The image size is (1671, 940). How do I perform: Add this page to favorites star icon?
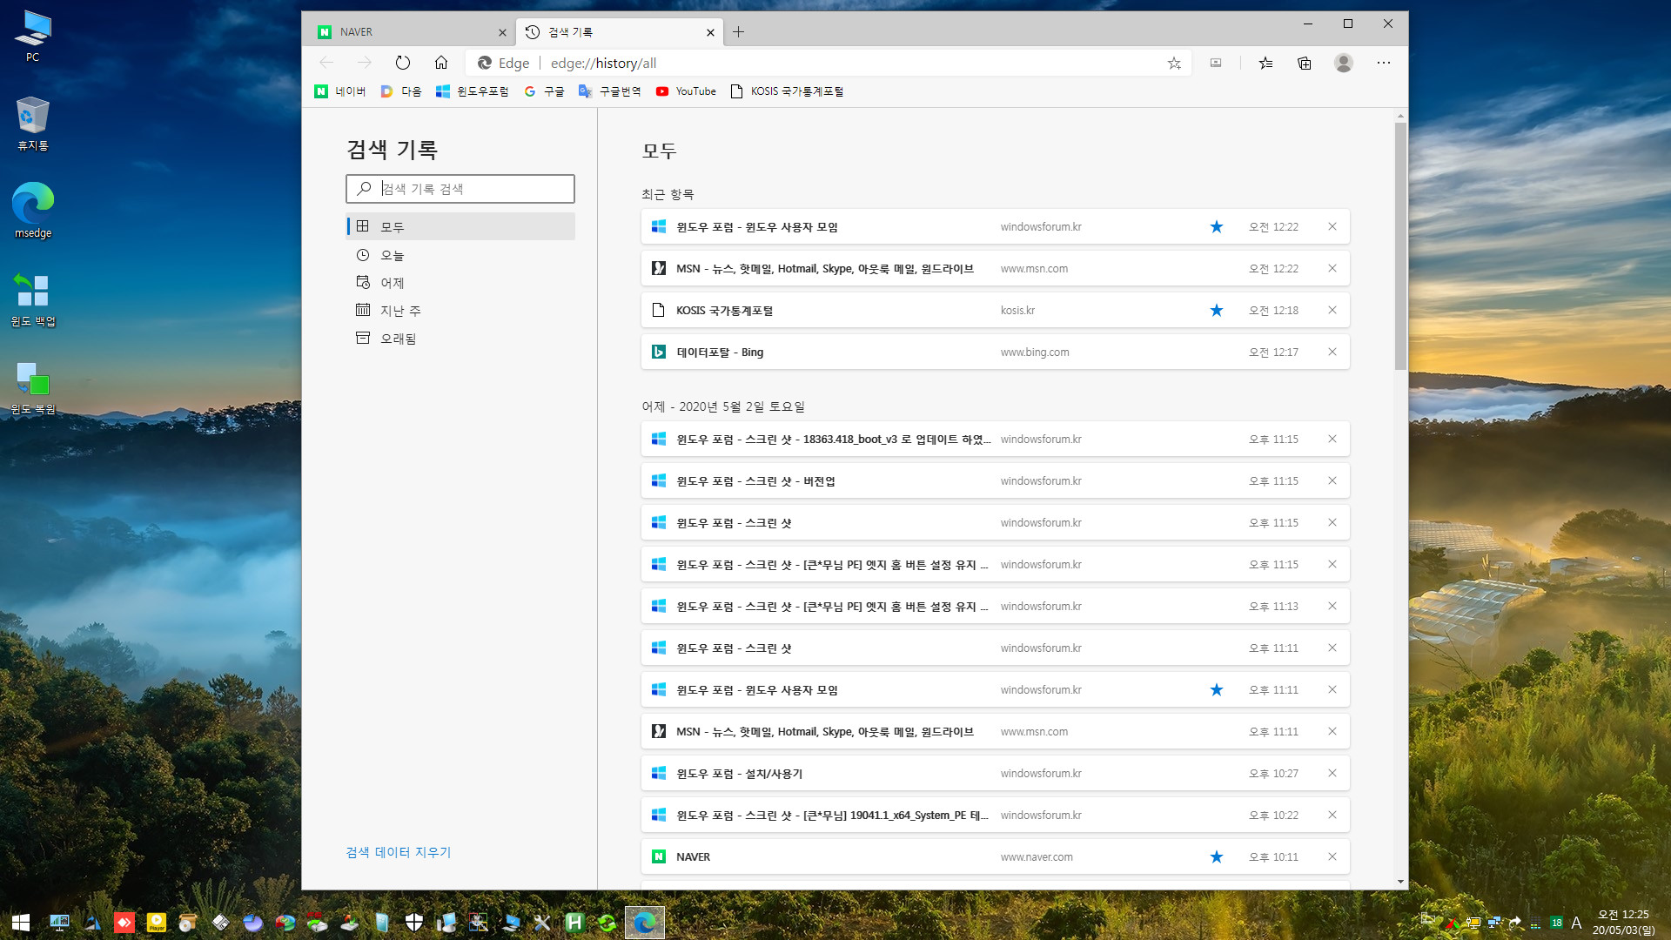(x=1174, y=63)
